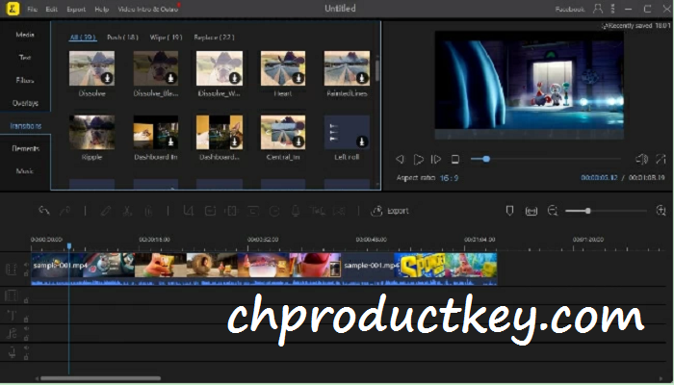Click the music track note icon
674x385 pixels.
pos(12,333)
